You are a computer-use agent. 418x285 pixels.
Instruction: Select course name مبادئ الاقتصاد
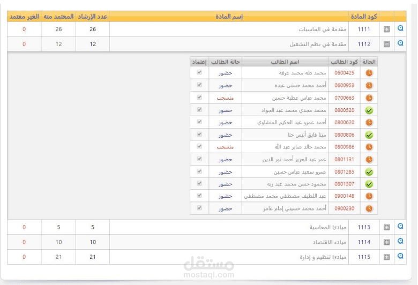pyautogui.click(x=329, y=242)
